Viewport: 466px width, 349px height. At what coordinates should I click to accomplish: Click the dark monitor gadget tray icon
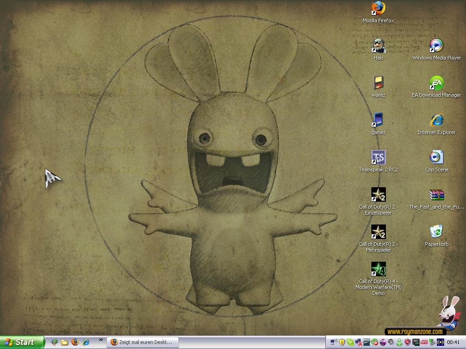(x=416, y=342)
